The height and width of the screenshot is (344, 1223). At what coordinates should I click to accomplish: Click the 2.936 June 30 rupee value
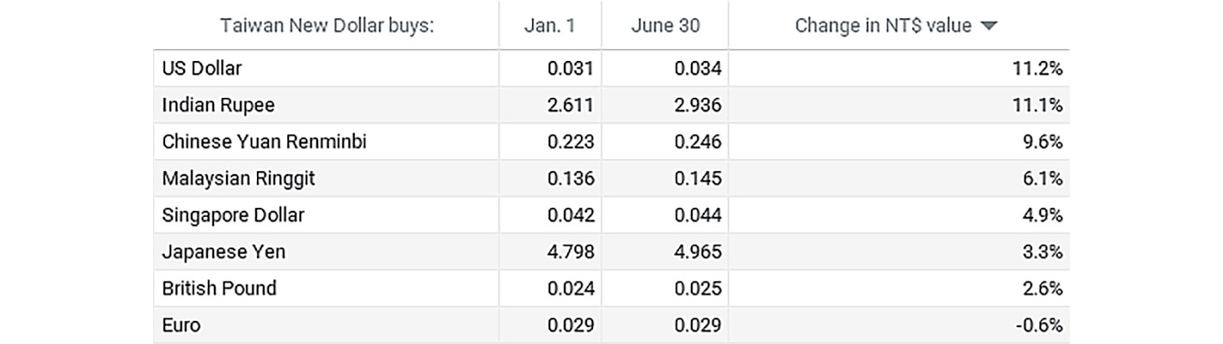coord(698,105)
